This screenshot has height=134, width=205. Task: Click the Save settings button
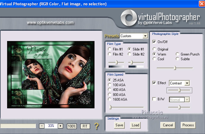tap(119, 125)
